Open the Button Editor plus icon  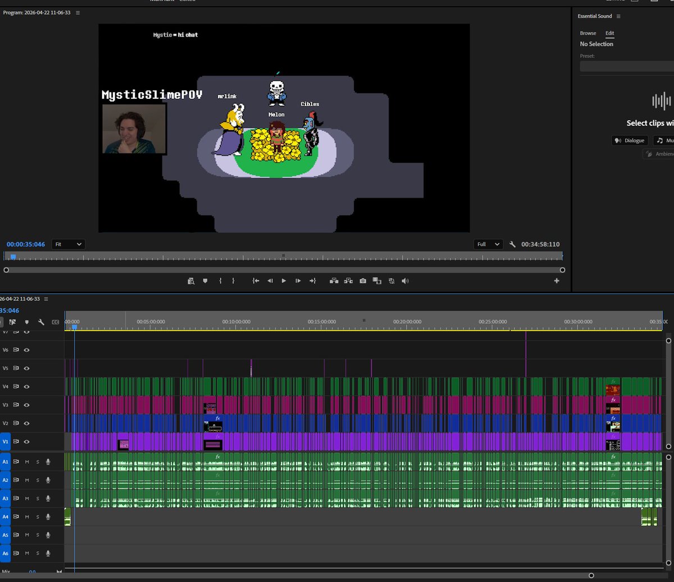point(557,281)
